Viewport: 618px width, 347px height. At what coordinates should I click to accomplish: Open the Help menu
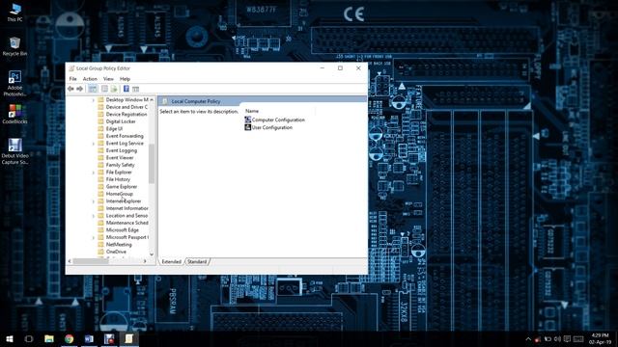[x=125, y=79]
